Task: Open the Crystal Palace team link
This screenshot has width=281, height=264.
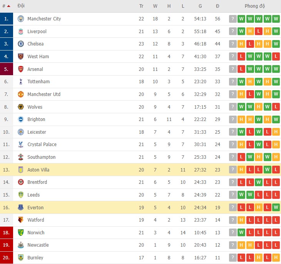Action: [x=42, y=145]
